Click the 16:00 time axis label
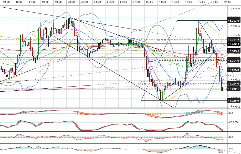The width and height of the screenshot is (241, 154). coord(45,2)
